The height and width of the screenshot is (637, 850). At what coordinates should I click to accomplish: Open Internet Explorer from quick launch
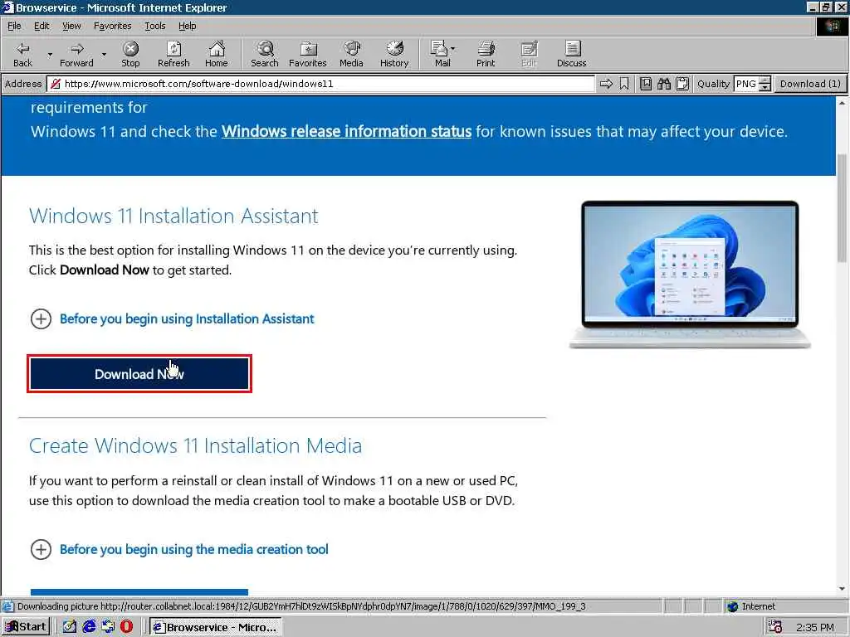90,627
